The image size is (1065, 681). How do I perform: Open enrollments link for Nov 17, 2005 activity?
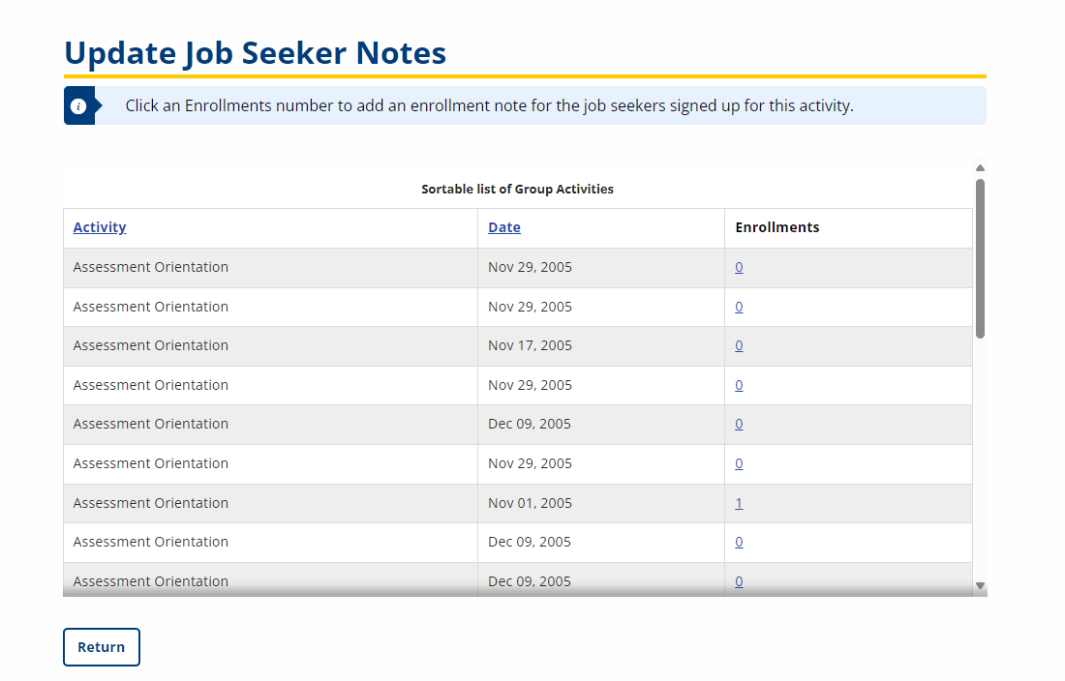739,345
